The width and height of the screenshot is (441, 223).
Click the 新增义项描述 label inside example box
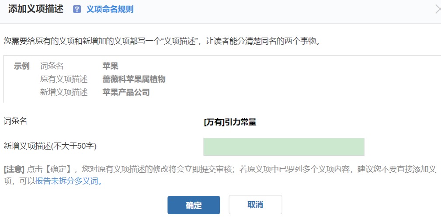click(64, 92)
